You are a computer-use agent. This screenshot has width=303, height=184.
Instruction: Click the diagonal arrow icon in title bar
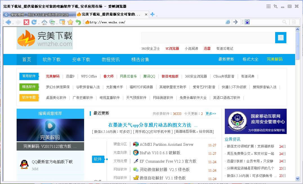click(275, 6)
